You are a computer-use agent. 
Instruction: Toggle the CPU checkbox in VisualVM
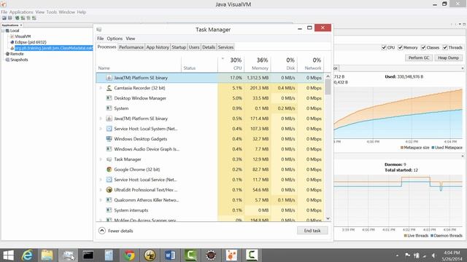(384, 47)
